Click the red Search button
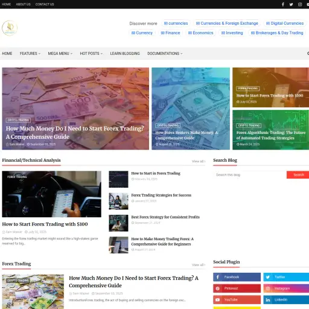The height and width of the screenshot is (309, 309). (298, 175)
